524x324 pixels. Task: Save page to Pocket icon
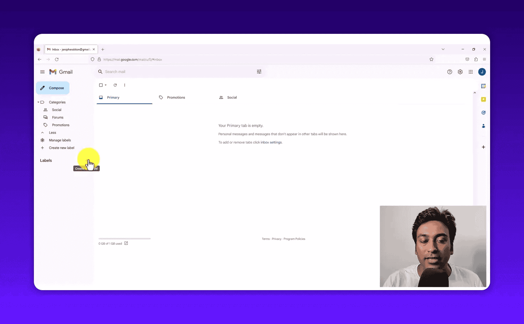(x=467, y=59)
